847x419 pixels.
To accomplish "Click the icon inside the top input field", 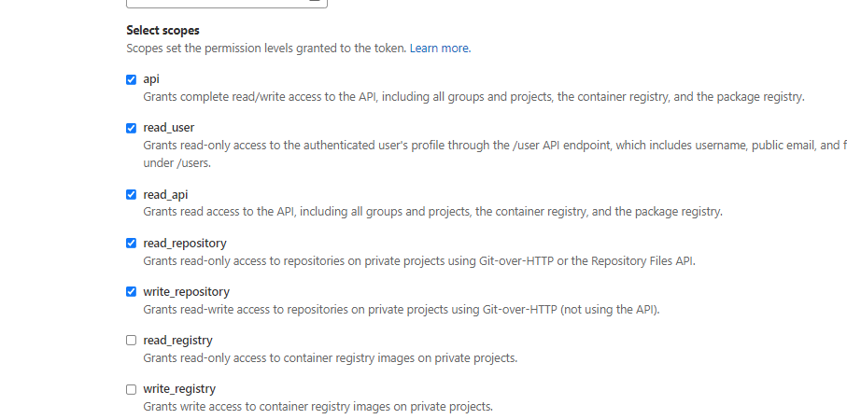I will click(x=315, y=2).
